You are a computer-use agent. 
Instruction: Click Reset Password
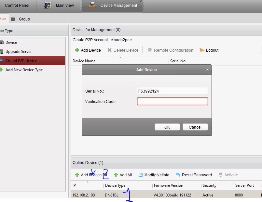click(194, 175)
